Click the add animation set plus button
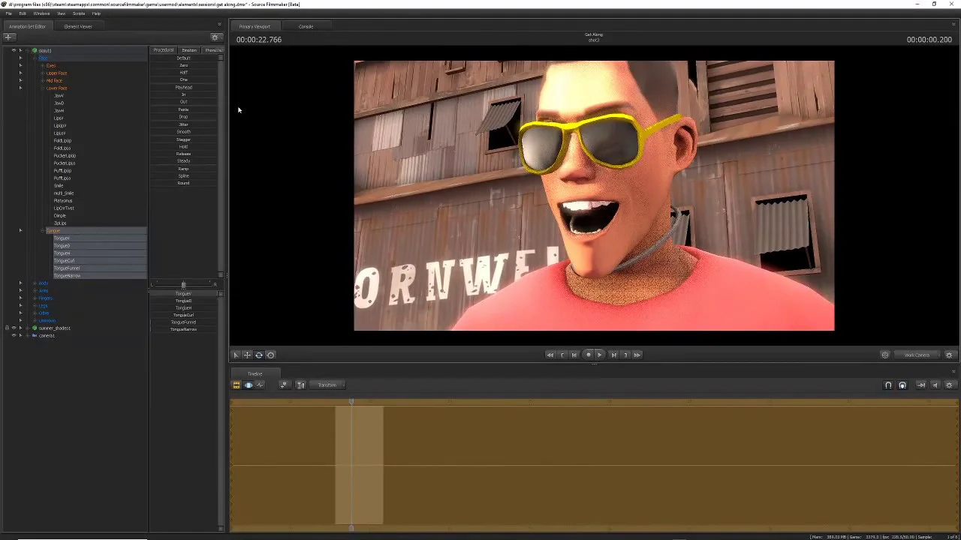The height and width of the screenshot is (540, 961). (8, 37)
